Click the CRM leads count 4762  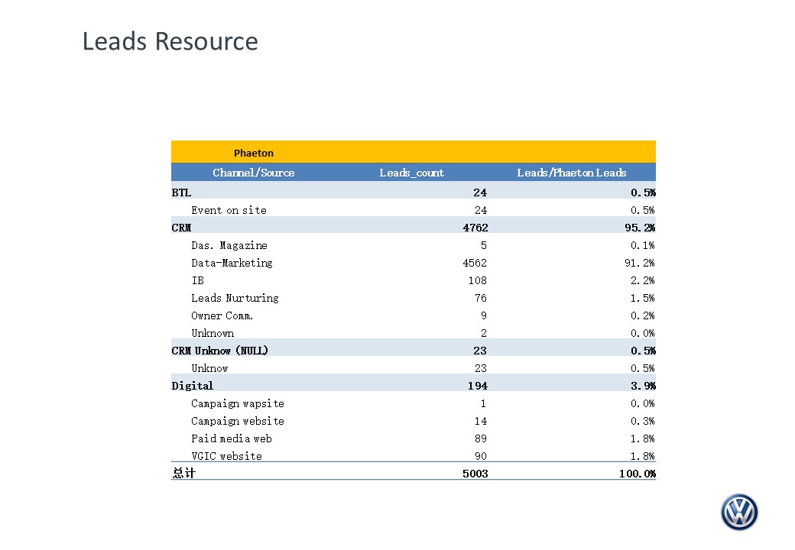[x=475, y=228]
